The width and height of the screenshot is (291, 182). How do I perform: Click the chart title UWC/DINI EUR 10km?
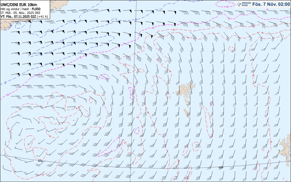click(x=19, y=5)
